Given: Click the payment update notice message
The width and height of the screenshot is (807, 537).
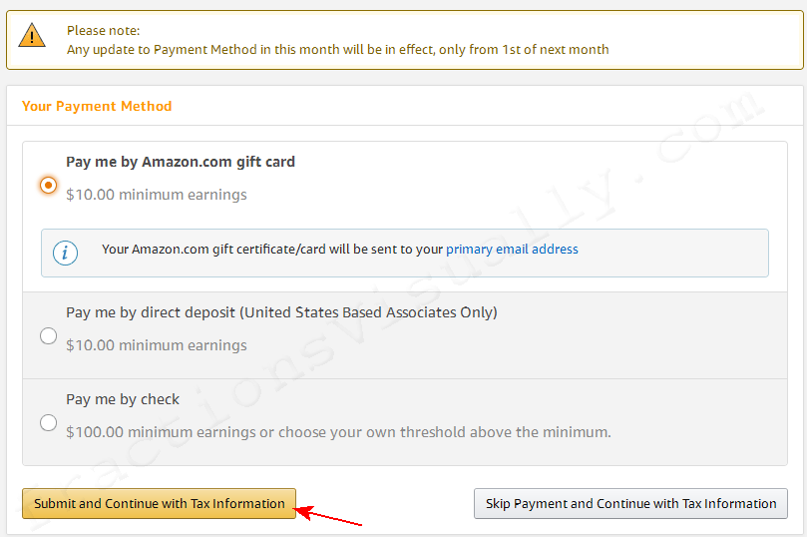Looking at the screenshot, I should 337,50.
